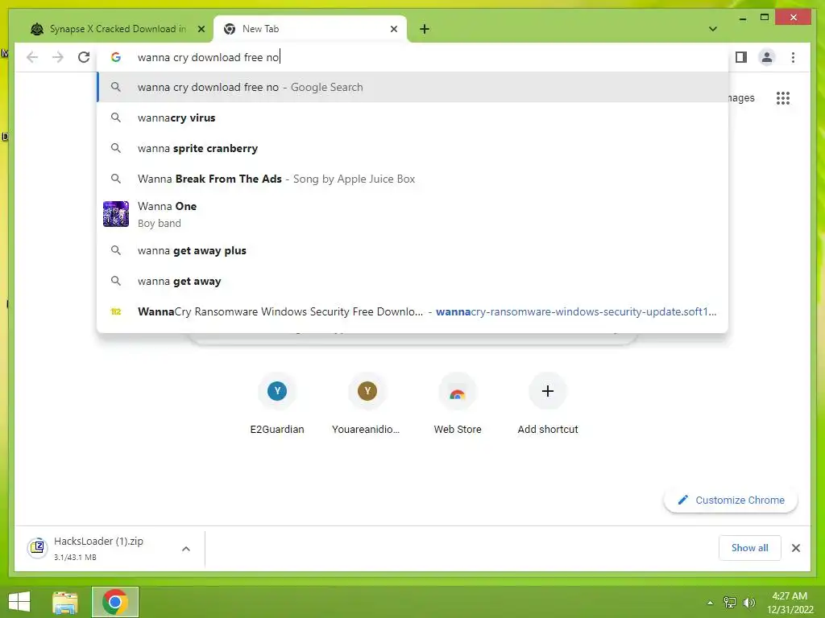Screen dimensions: 825x618
Task: Switch to Synapse X Cracked Download tab
Action: pos(116,29)
